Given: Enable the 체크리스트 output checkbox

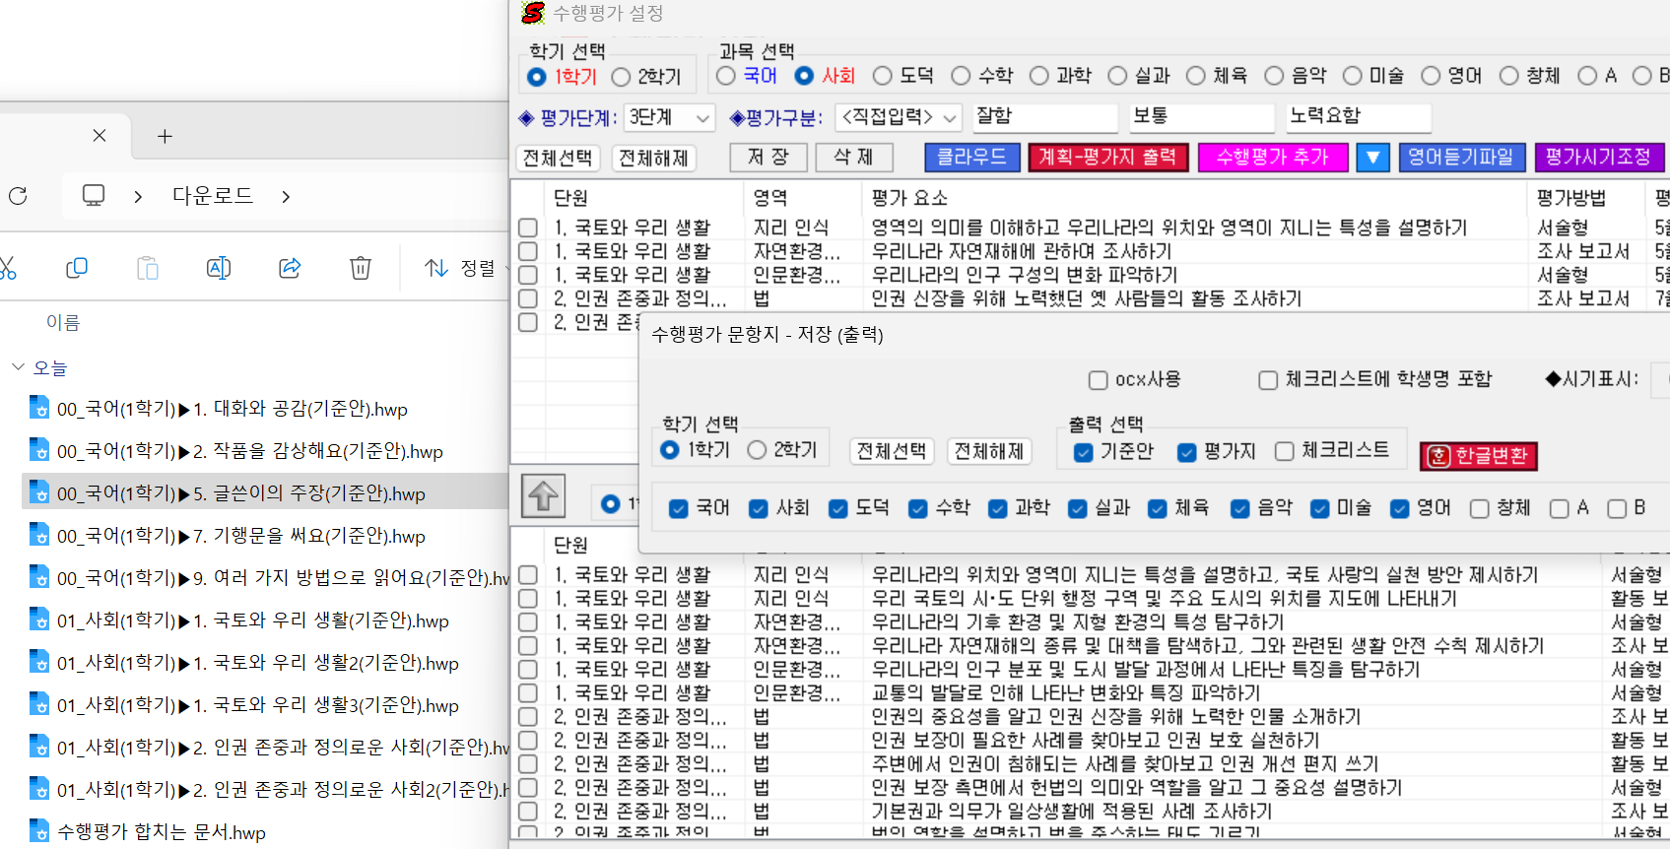Looking at the screenshot, I should [1285, 451].
